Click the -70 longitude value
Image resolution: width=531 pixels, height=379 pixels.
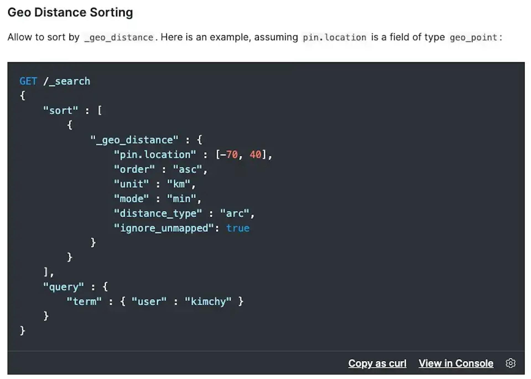tap(229, 155)
